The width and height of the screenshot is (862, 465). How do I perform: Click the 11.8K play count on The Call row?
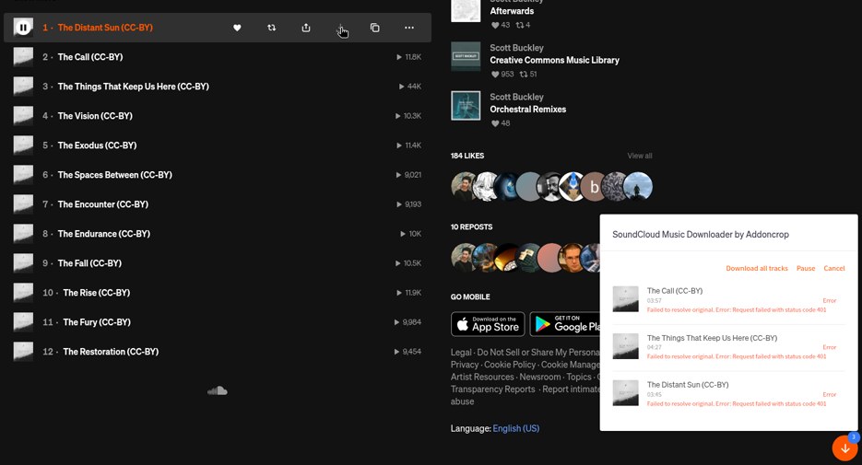click(408, 57)
